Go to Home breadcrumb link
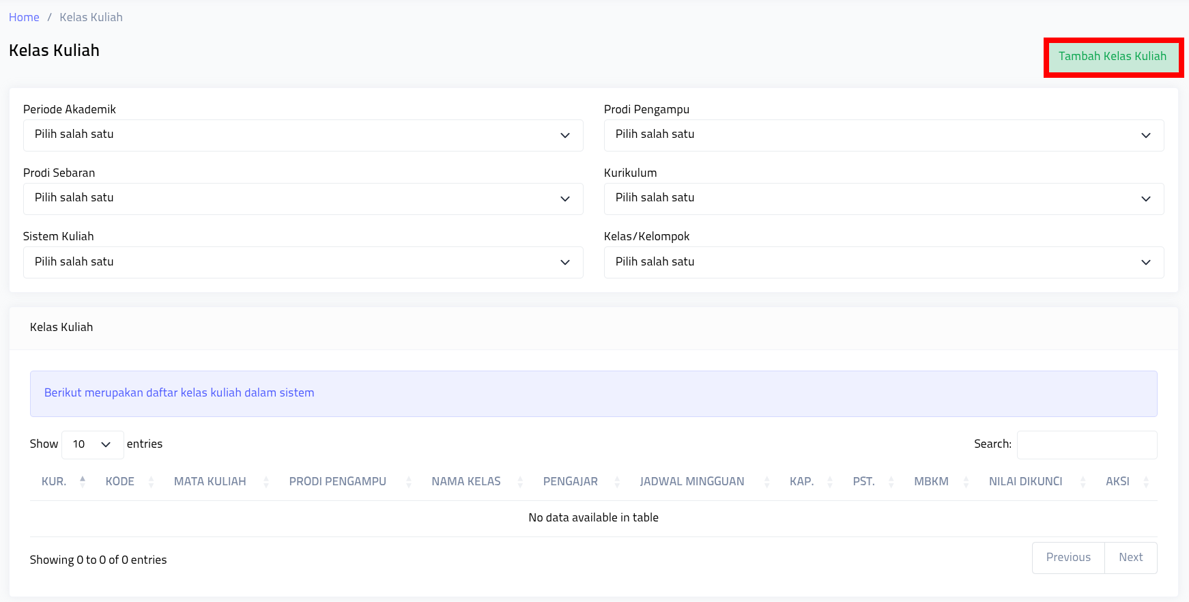1189x602 pixels. [24, 17]
